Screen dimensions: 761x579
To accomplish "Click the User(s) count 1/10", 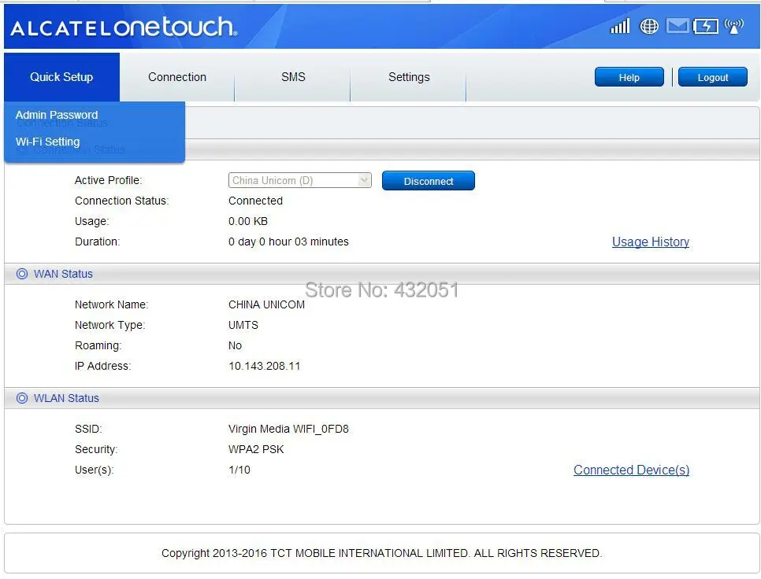I will (x=239, y=470).
